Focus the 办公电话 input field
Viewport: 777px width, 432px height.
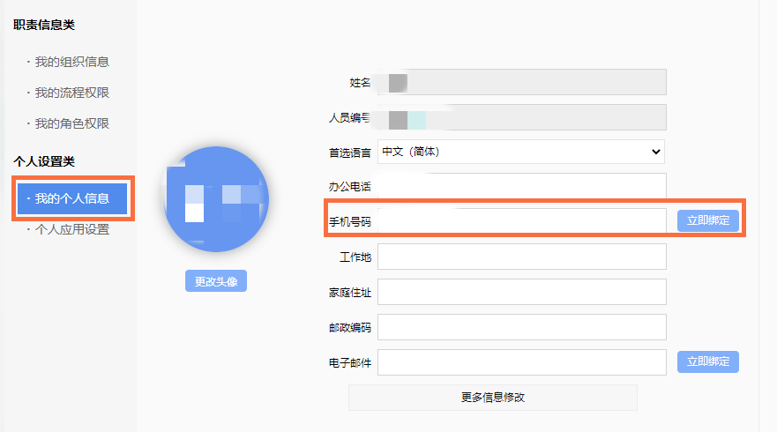click(522, 186)
